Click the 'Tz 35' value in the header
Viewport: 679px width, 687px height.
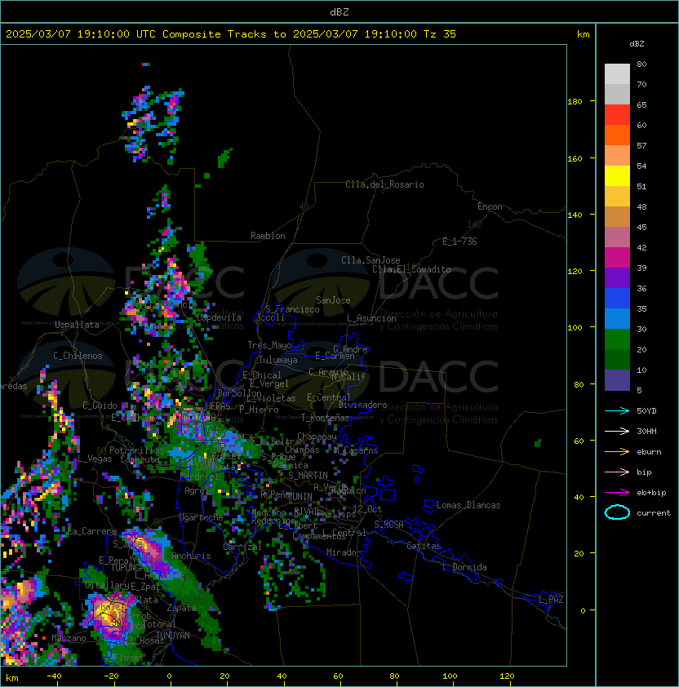tap(440, 34)
